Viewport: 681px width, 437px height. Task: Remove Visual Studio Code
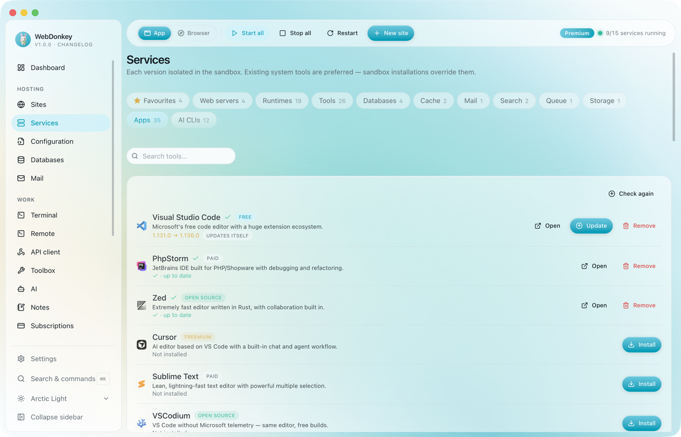coord(639,226)
